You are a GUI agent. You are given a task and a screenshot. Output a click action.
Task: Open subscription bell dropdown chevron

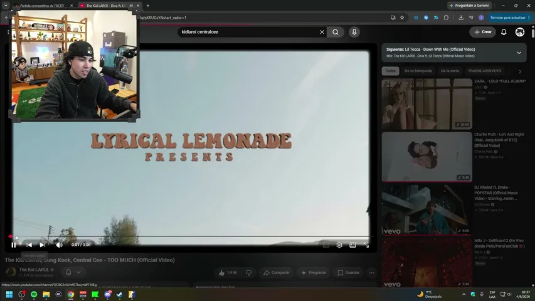point(79,272)
